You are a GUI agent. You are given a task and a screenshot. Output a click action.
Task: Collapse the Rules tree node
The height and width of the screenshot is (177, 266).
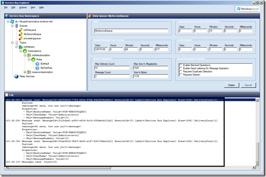pyautogui.click(x=29, y=59)
